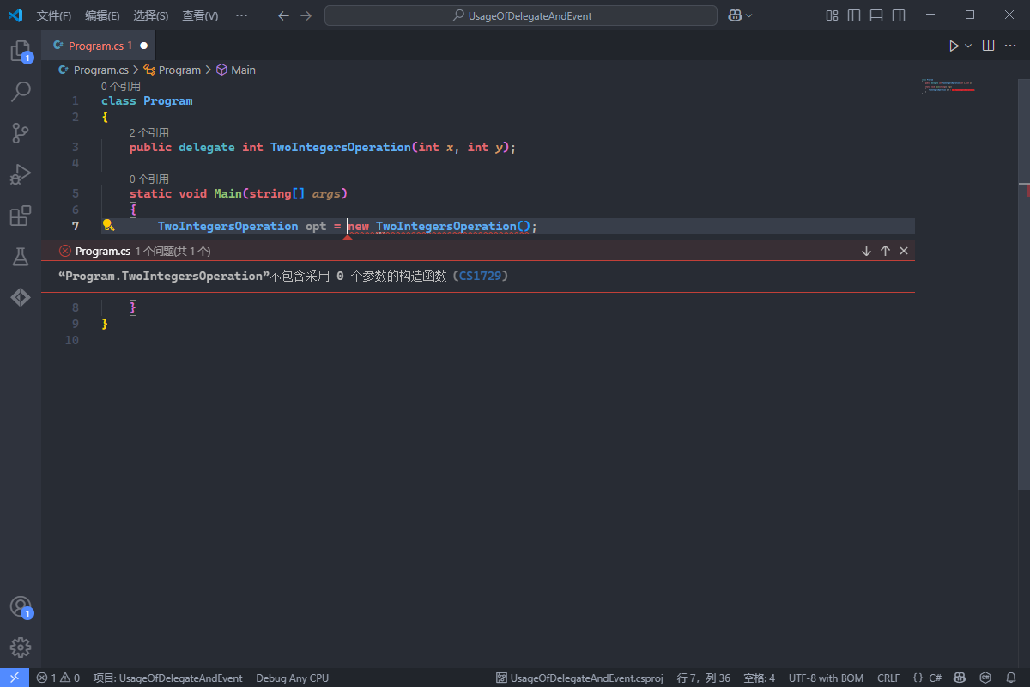Open the Manage gear settings icon

[21, 647]
